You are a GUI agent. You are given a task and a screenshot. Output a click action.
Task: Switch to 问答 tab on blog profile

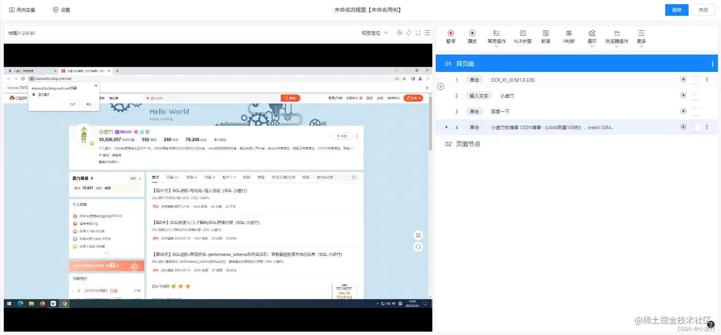pos(210,177)
